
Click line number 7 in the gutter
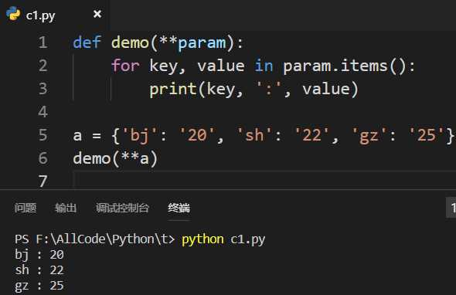tap(43, 181)
